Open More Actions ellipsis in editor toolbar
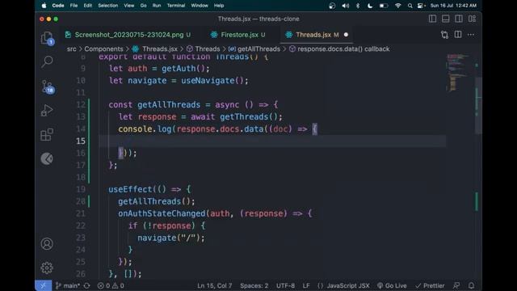 [471, 35]
